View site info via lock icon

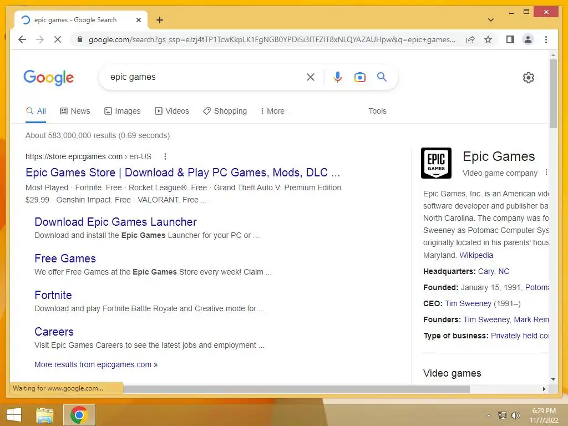click(80, 39)
